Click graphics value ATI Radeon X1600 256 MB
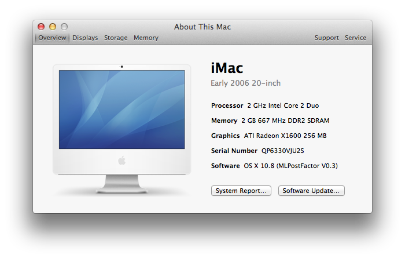 pyautogui.click(x=285, y=136)
